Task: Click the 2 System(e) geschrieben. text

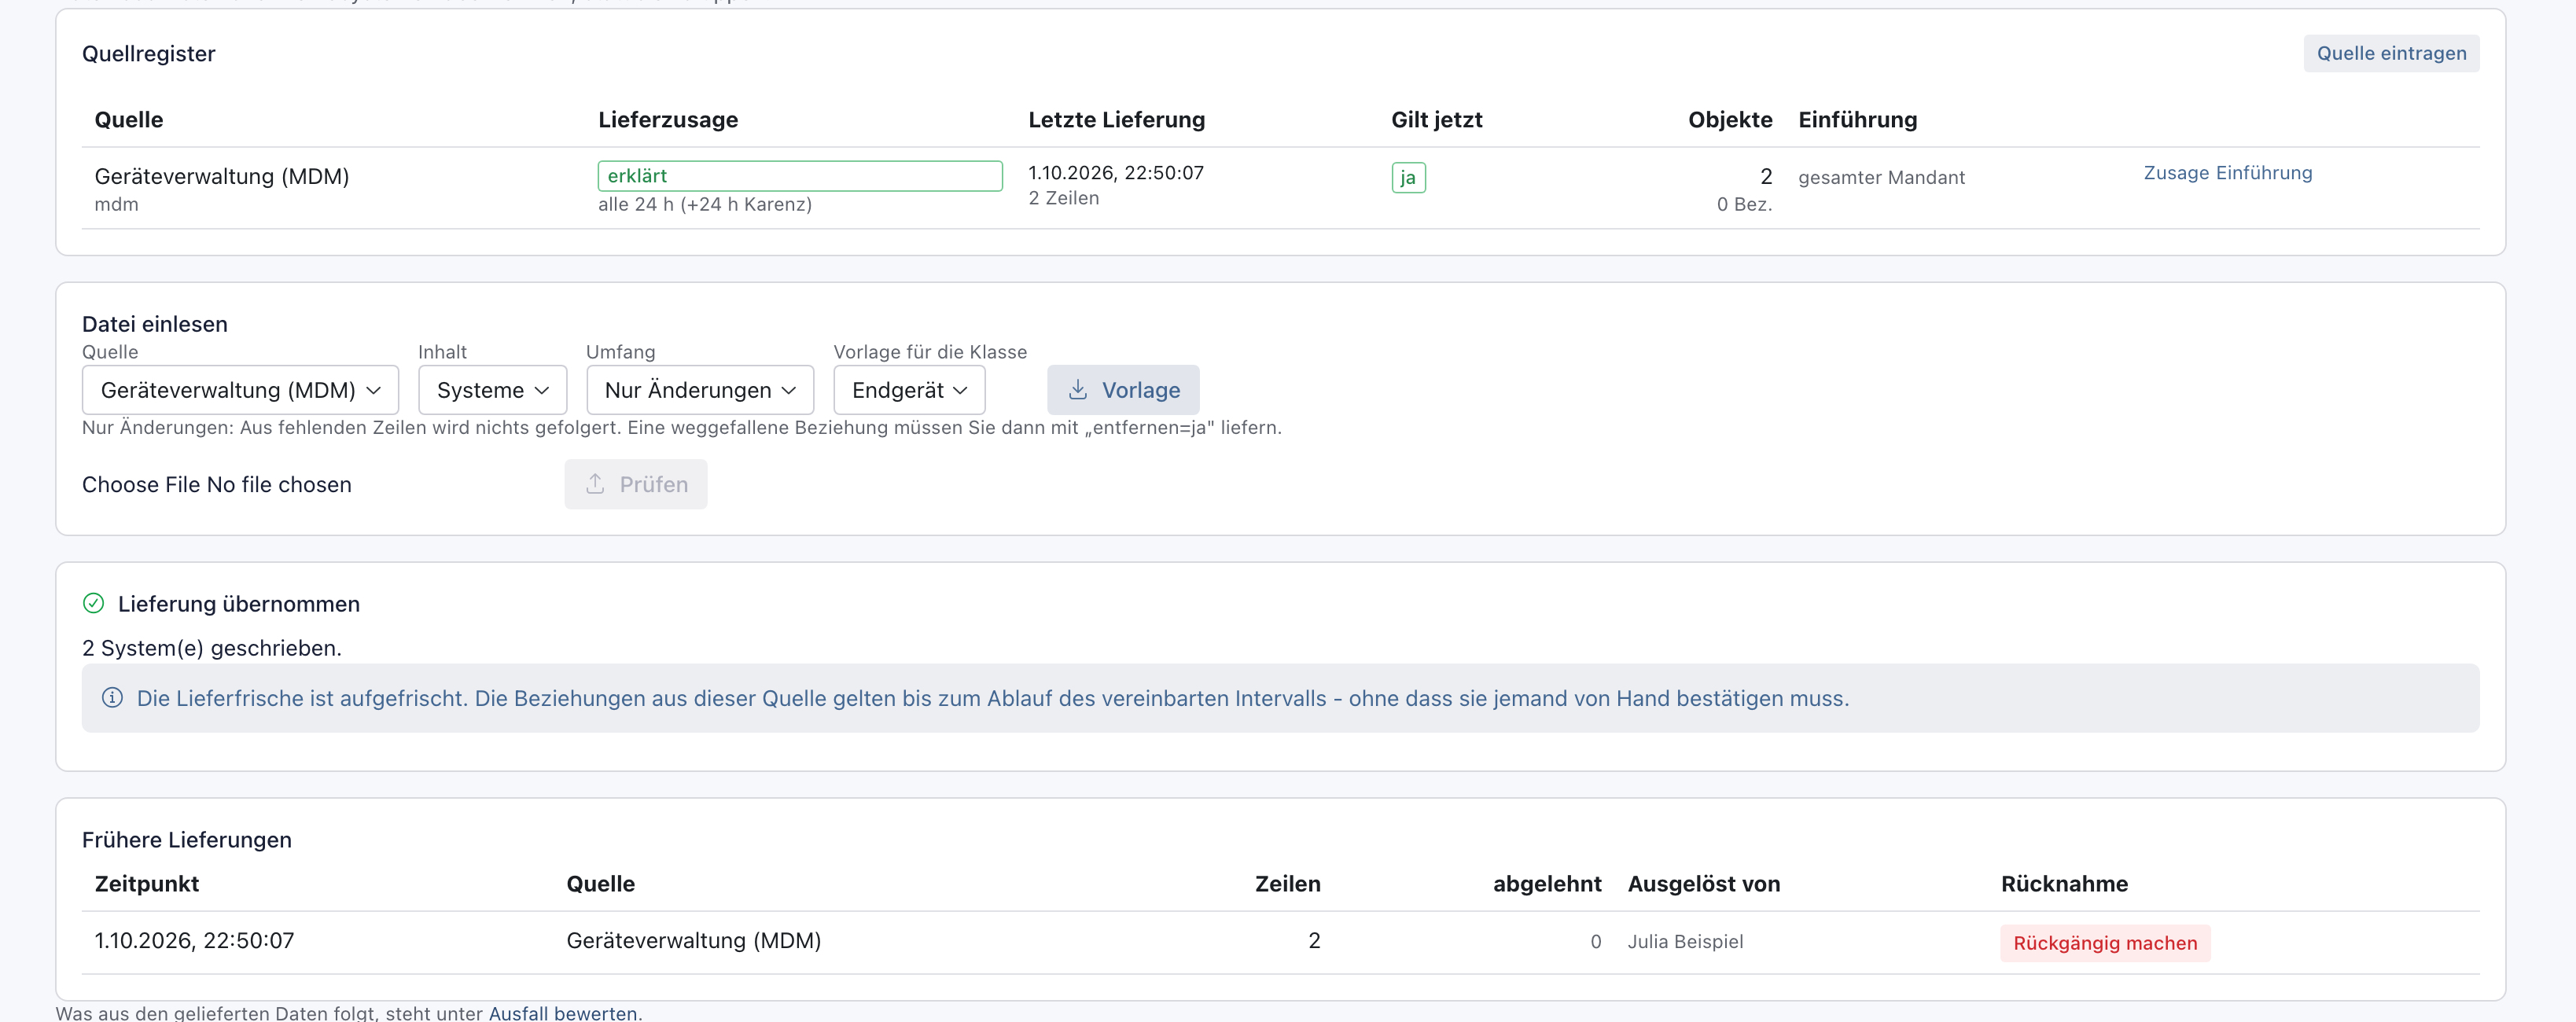Action: click(212, 647)
